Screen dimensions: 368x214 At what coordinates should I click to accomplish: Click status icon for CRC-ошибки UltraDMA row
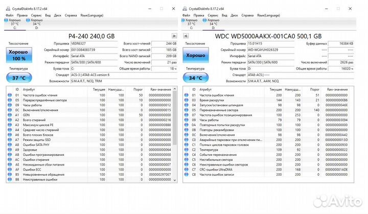pyautogui.click(x=187, y=170)
